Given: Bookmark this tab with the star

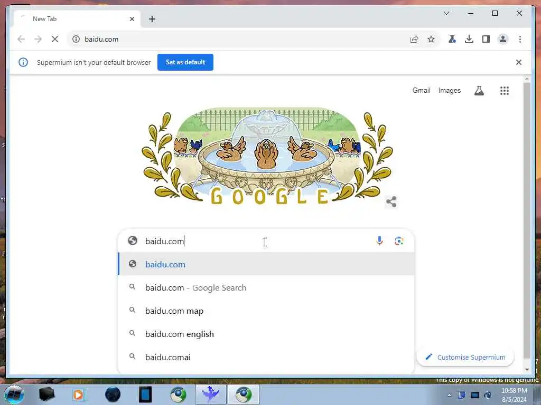Looking at the screenshot, I should 431,39.
